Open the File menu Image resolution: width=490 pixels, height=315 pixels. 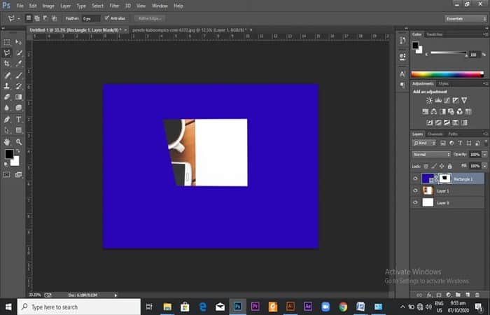[x=20, y=6]
